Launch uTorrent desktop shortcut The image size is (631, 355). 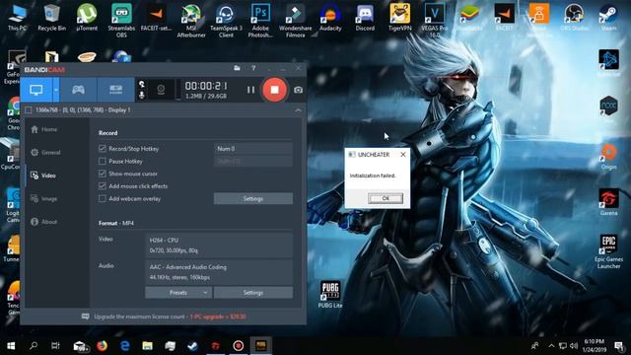pos(87,18)
